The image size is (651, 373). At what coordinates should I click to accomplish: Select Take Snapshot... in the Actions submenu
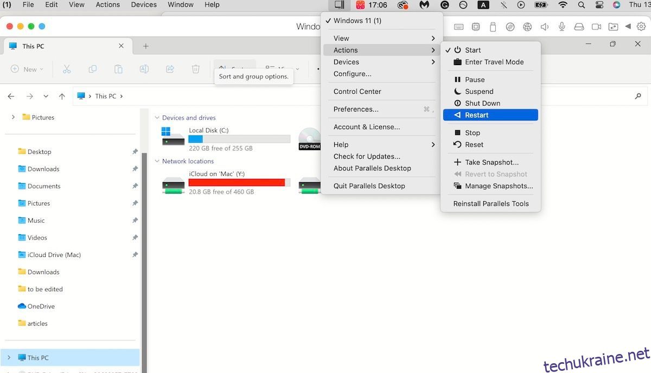point(490,162)
